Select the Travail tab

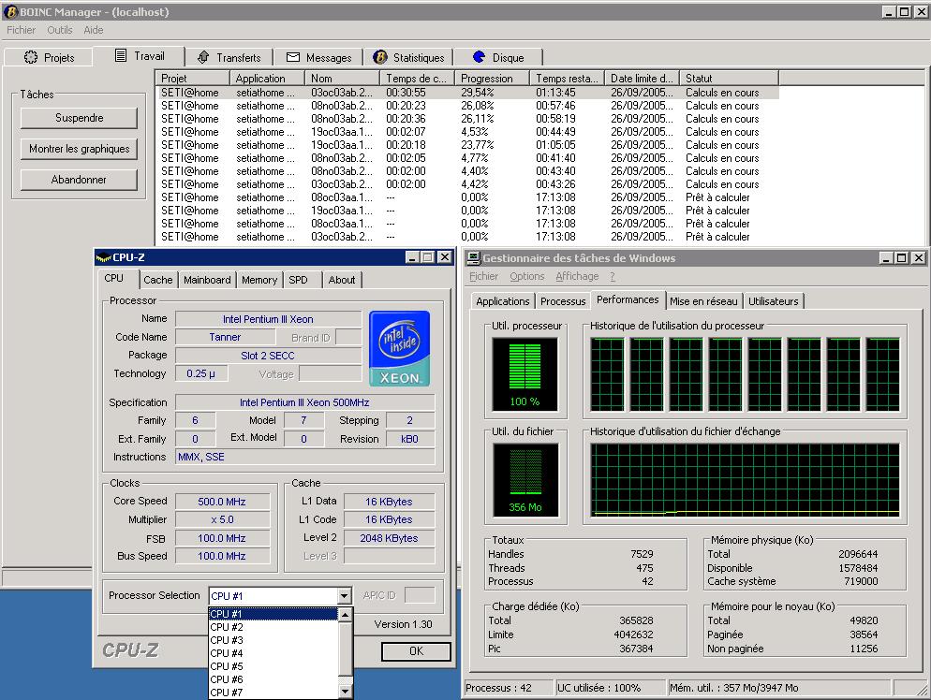[139, 56]
